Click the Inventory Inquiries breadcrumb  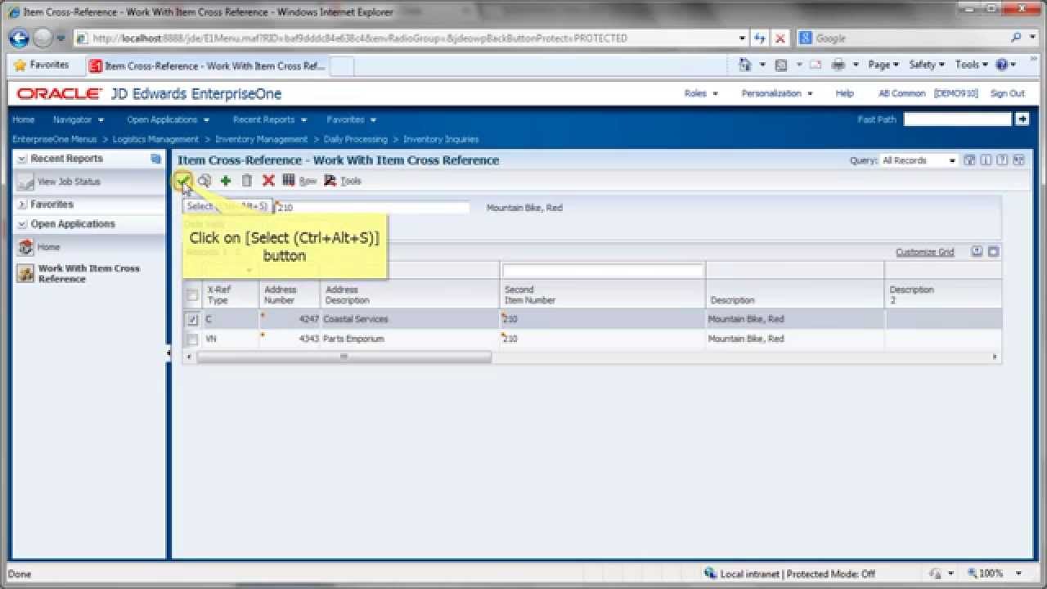(x=441, y=139)
